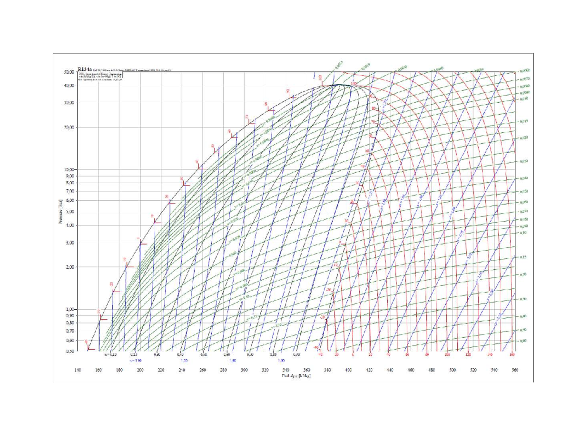
Task: Select the 280 enthalpy axis label
Action: (x=224, y=370)
